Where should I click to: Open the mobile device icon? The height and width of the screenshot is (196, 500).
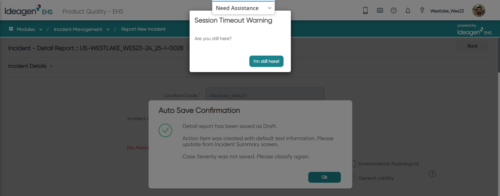pos(365,11)
